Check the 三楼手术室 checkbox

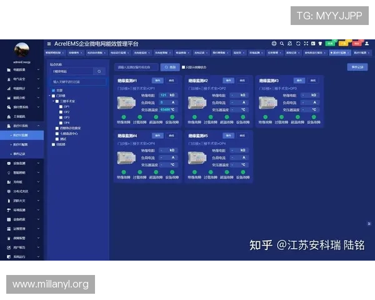click(57, 101)
